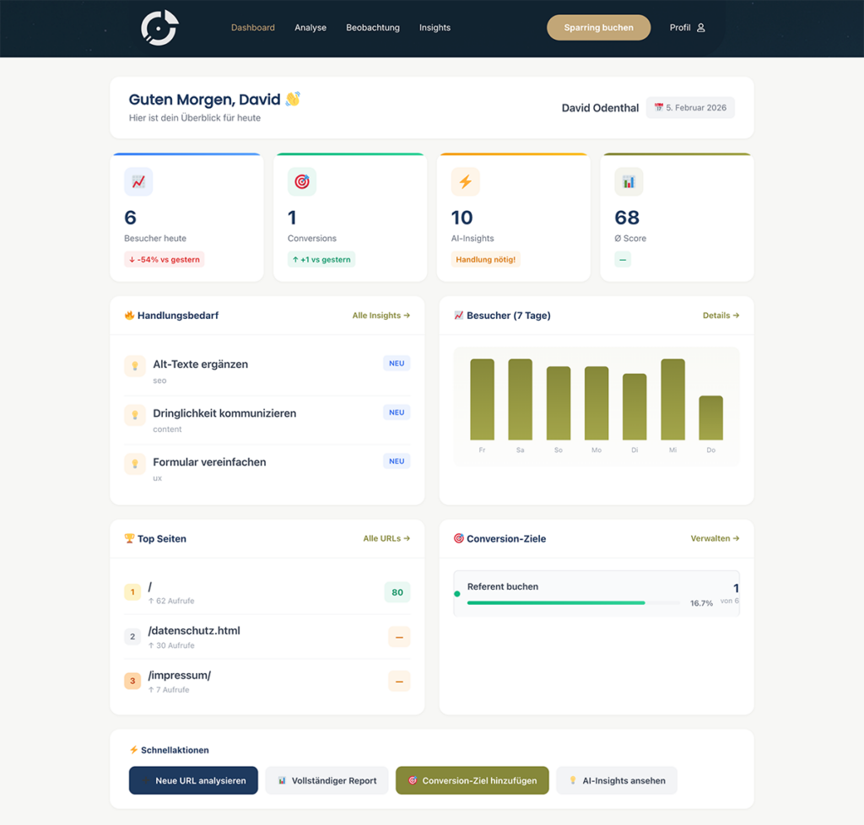
Task: Click the bar chart icon above Score
Action: (x=629, y=181)
